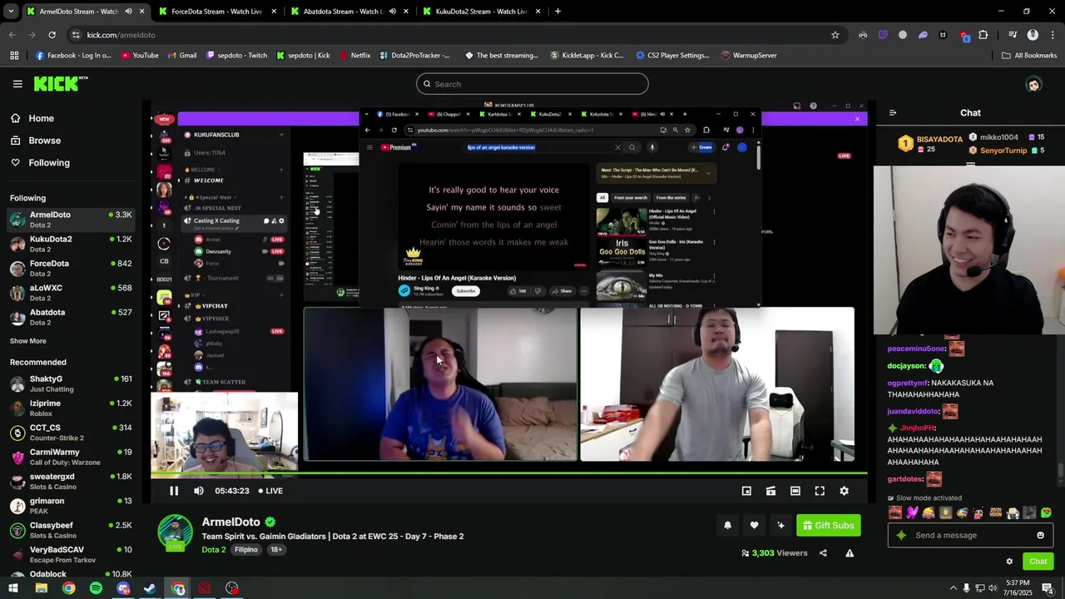Open the clip creation icon
Screen dimensions: 1065x599
point(770,491)
